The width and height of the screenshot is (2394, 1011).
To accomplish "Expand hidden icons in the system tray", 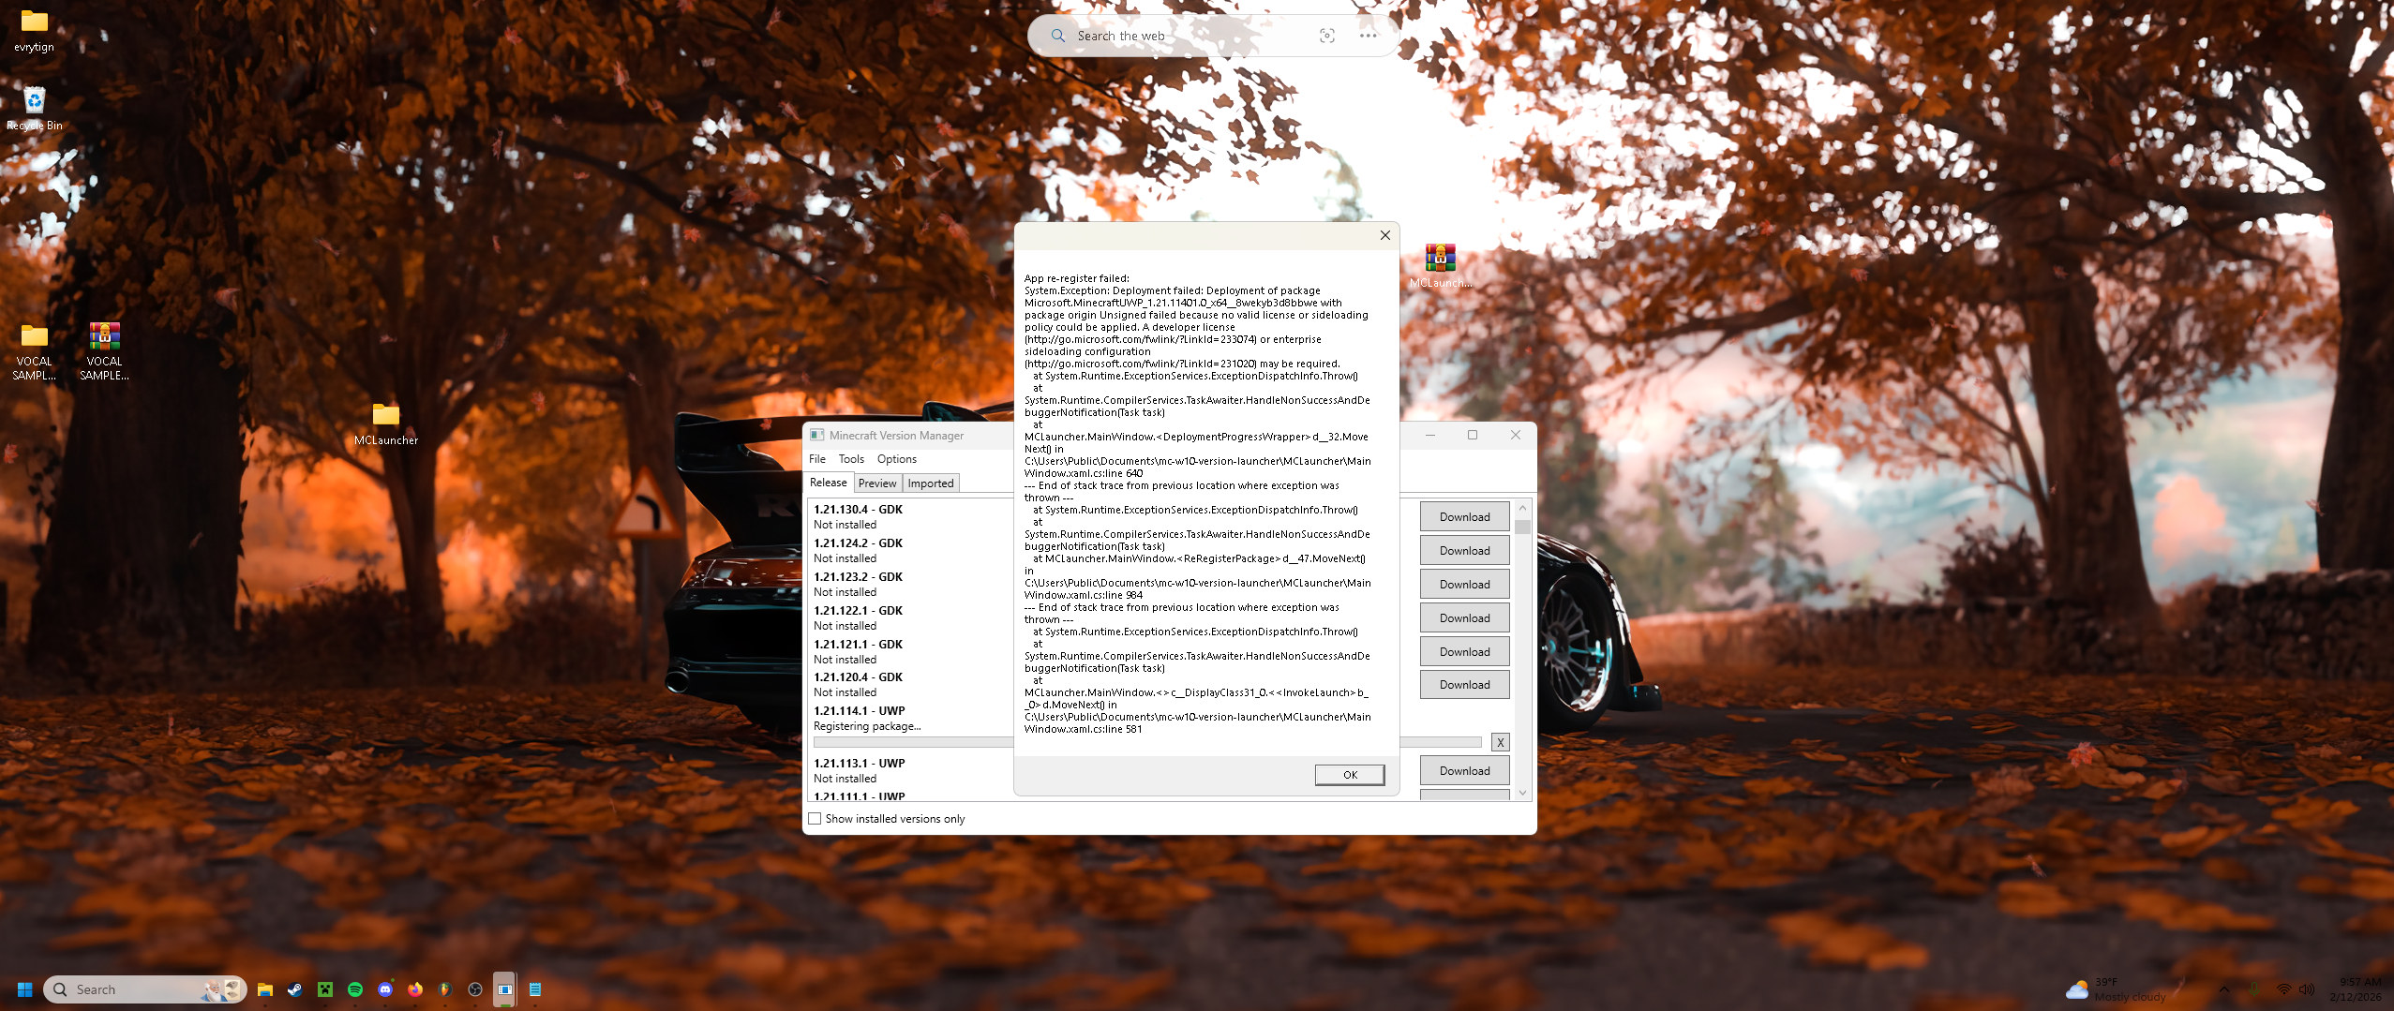I will pos(2224,989).
